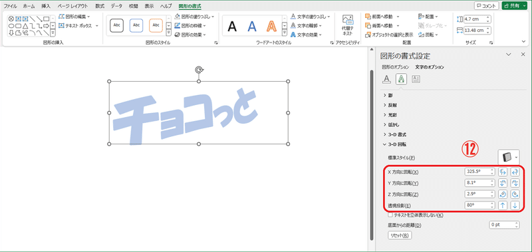This screenshot has width=532, height=252.
Task: Pick the oval shape in gallery
Action: pos(11,26)
